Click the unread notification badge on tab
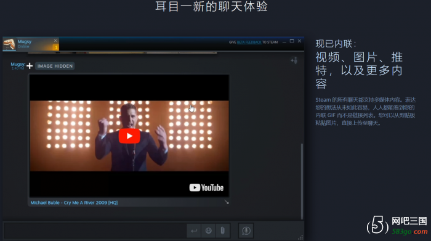The height and width of the screenshot is (241, 431). click(56, 47)
